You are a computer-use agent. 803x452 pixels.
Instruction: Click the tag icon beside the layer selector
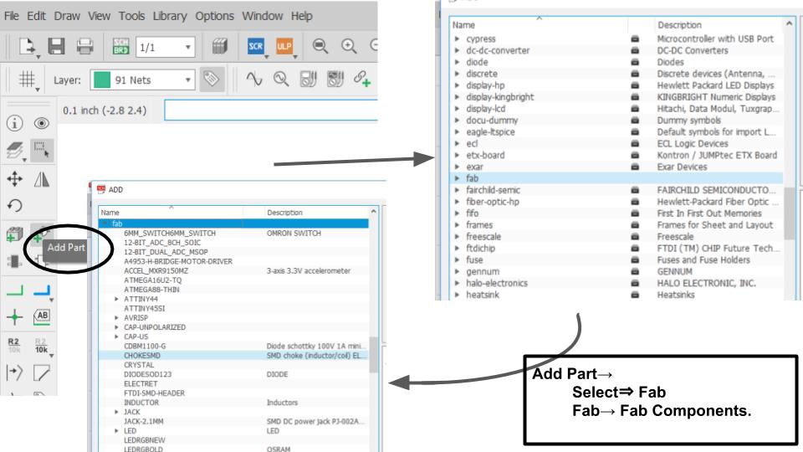click(x=212, y=80)
